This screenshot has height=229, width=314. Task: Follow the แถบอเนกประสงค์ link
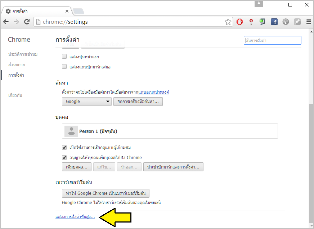(x=154, y=92)
